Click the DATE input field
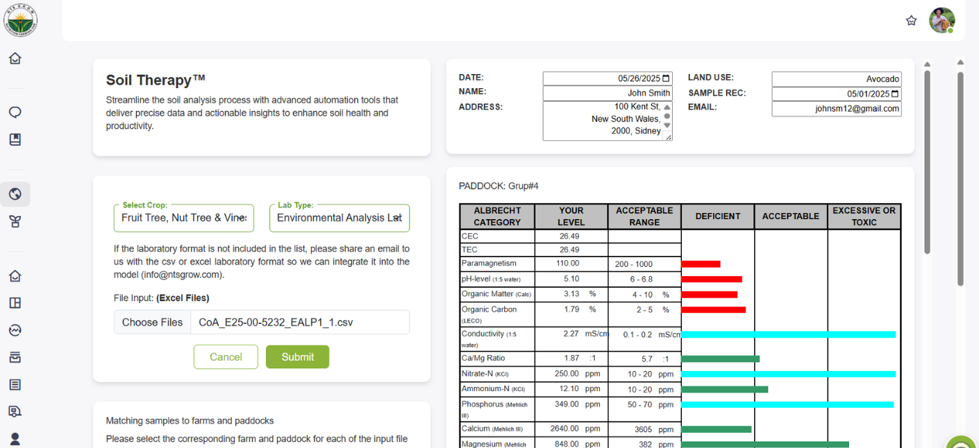The height and width of the screenshot is (448, 979). [x=608, y=78]
